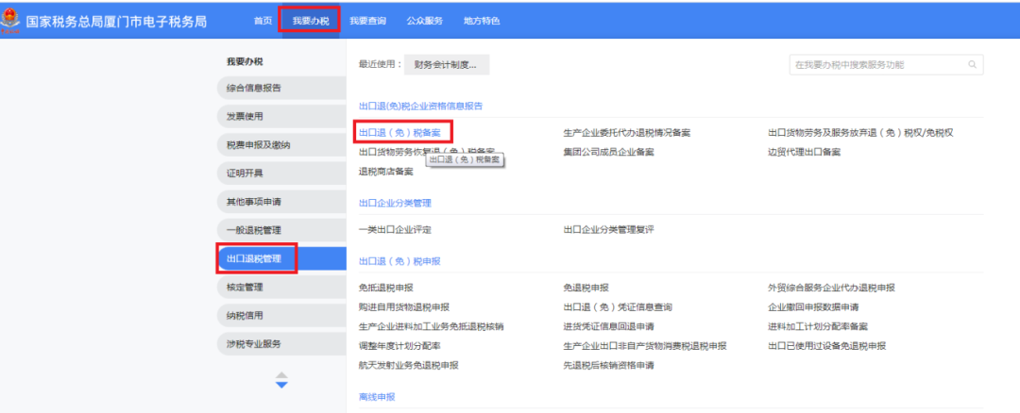Select 综合信息报告 in sidebar
Image resolution: width=1020 pixels, height=413 pixels.
click(x=281, y=88)
